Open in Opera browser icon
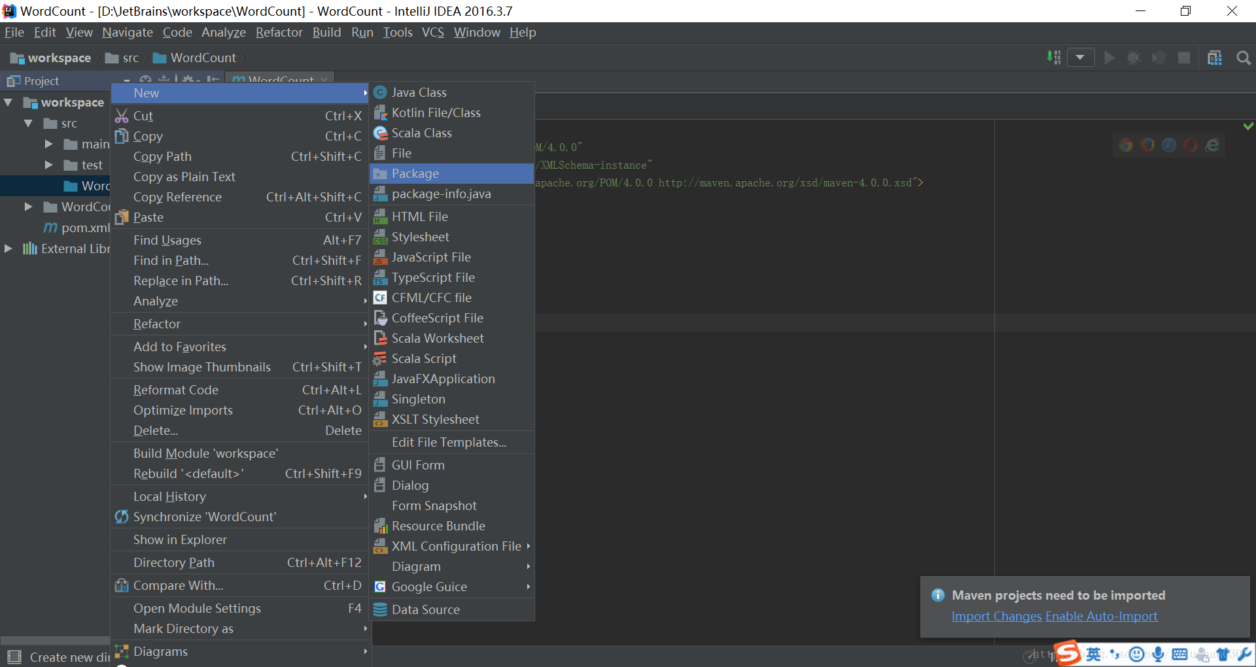Image resolution: width=1256 pixels, height=667 pixels. point(1191,145)
